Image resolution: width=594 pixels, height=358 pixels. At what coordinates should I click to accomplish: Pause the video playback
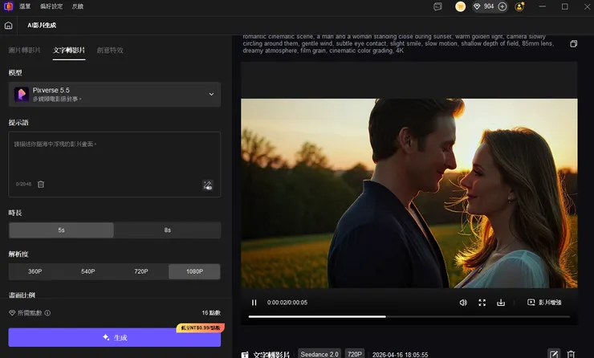(x=254, y=303)
